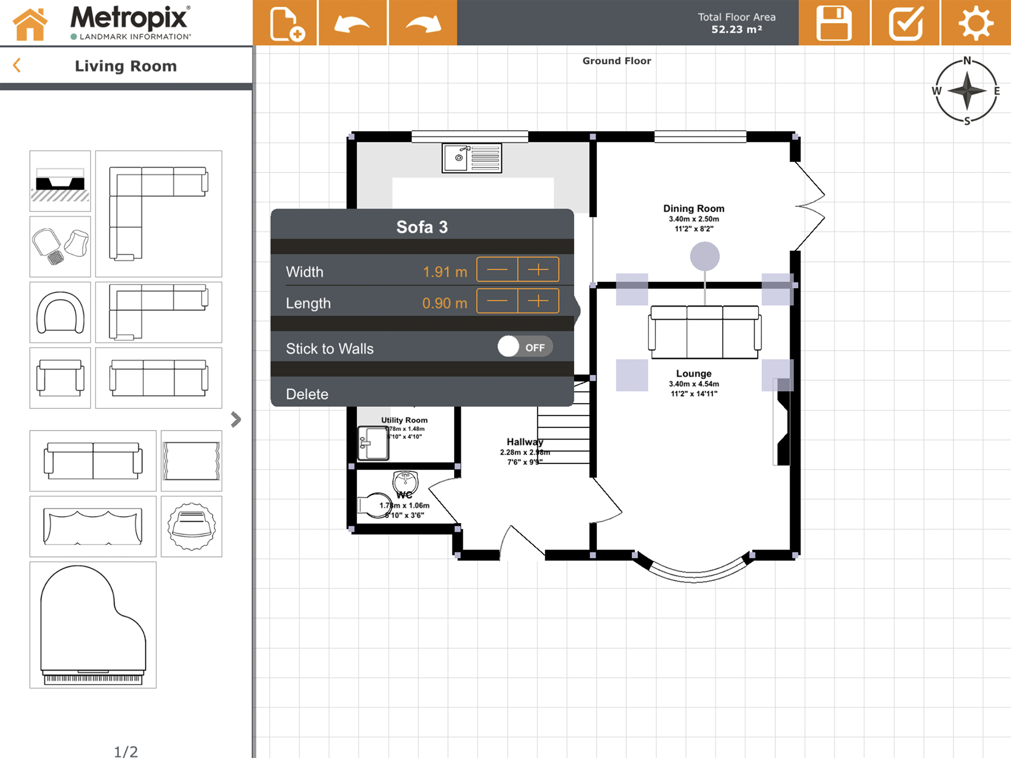Click the Dining Room label
1011x758 pixels.
694,208
